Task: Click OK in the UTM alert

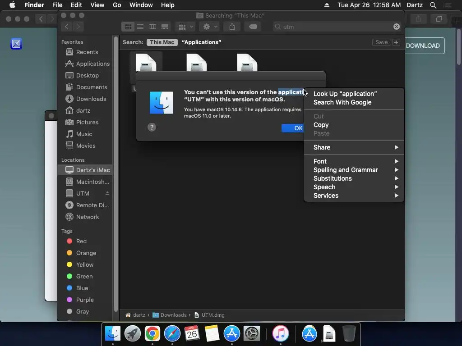Action: pyautogui.click(x=293, y=128)
